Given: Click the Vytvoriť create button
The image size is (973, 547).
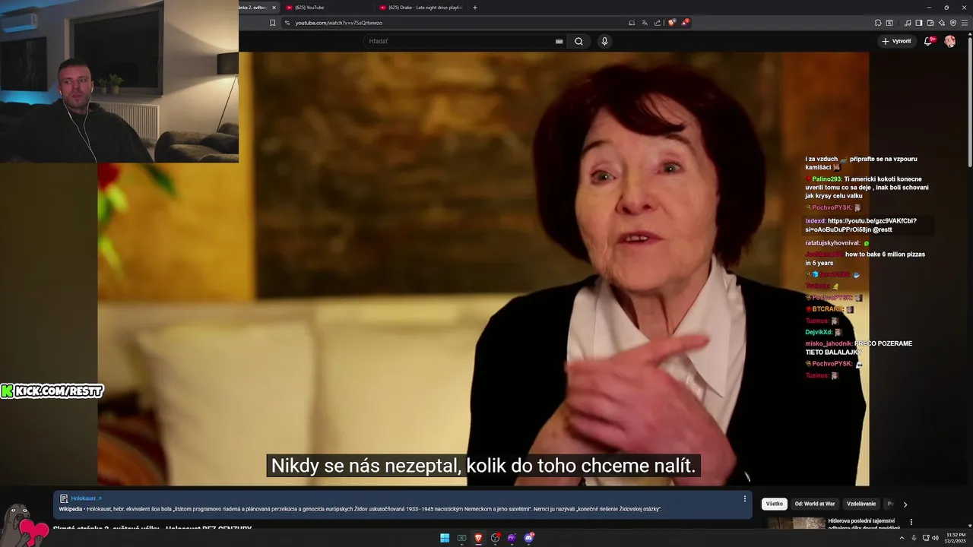Looking at the screenshot, I should (896, 41).
